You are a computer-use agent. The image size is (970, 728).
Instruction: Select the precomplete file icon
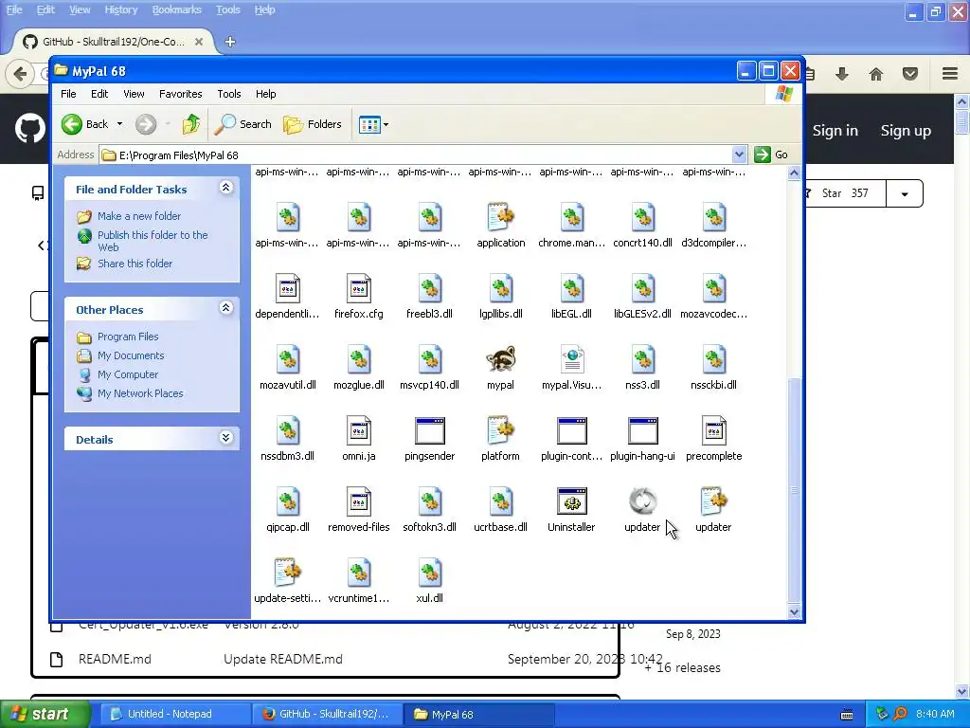[713, 431]
